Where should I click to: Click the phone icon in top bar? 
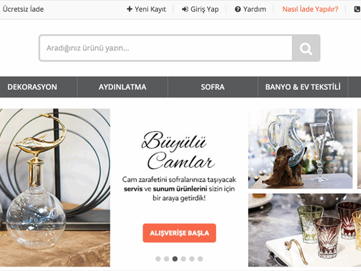point(357,9)
